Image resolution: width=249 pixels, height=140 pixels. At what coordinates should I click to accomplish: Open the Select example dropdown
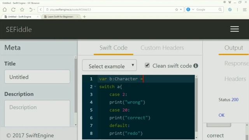pos(109,65)
